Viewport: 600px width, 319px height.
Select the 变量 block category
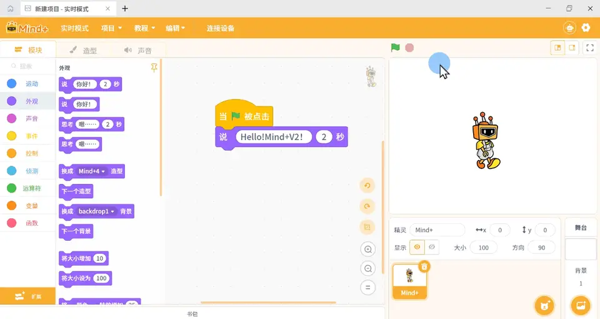click(x=27, y=206)
